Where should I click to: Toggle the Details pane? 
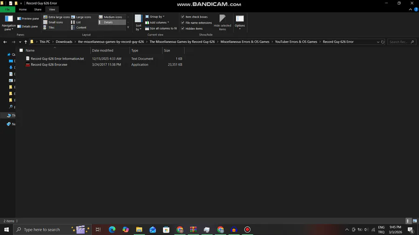pyautogui.click(x=27, y=26)
